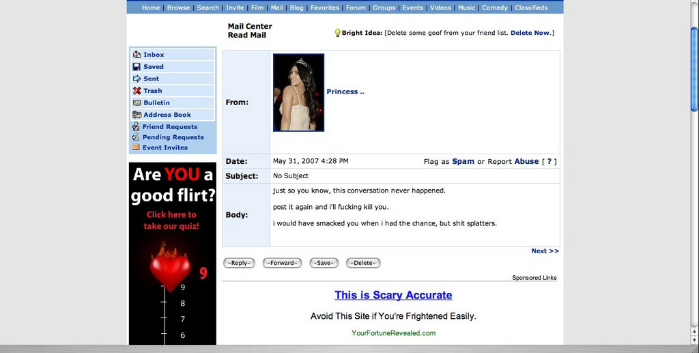Screen dimensions: 699x353
Task: Click the Pending Requests icon
Action: pos(136,137)
